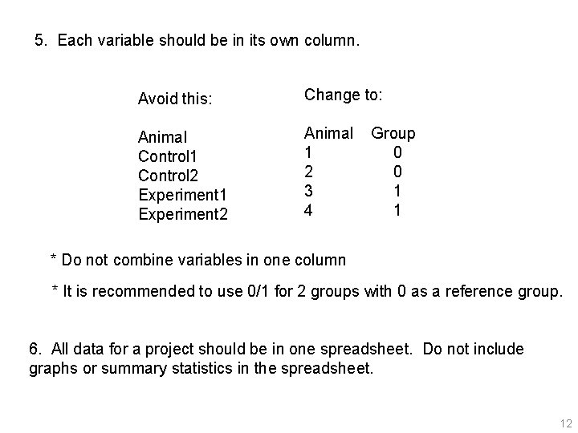Screen dimensions: 578x433
Task: Click the 'Animal' header under Avoid this
Action: tap(162, 136)
